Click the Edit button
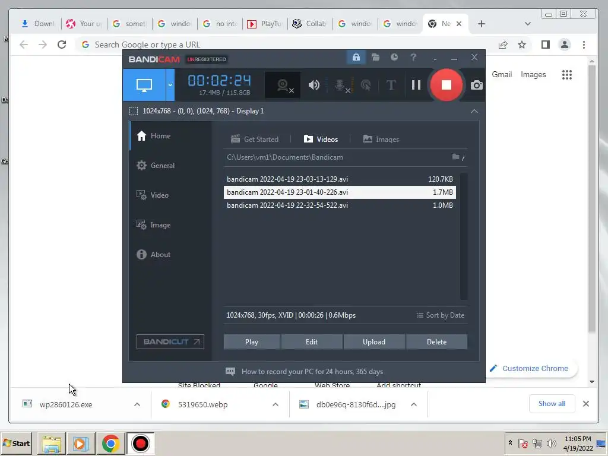Image resolution: width=608 pixels, height=456 pixels. (x=312, y=342)
